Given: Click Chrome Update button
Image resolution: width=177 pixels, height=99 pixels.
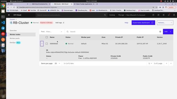Looking at the screenshot, I should pos(172,7).
